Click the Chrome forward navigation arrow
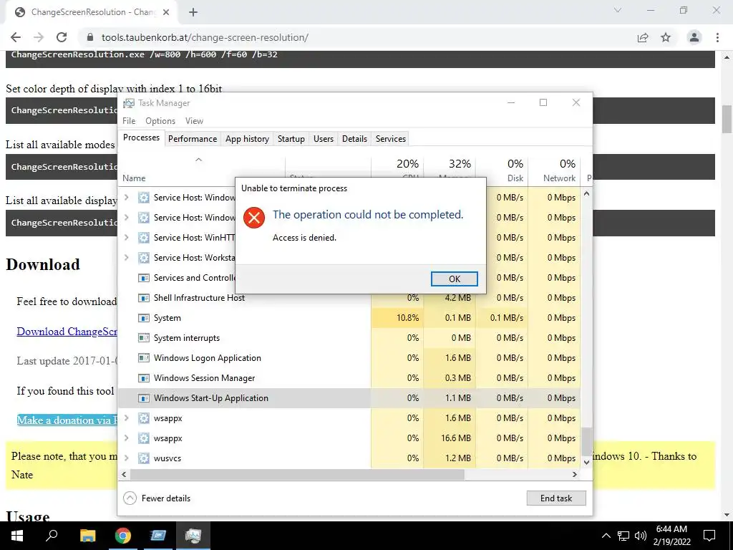This screenshot has height=550, width=733. (39, 37)
